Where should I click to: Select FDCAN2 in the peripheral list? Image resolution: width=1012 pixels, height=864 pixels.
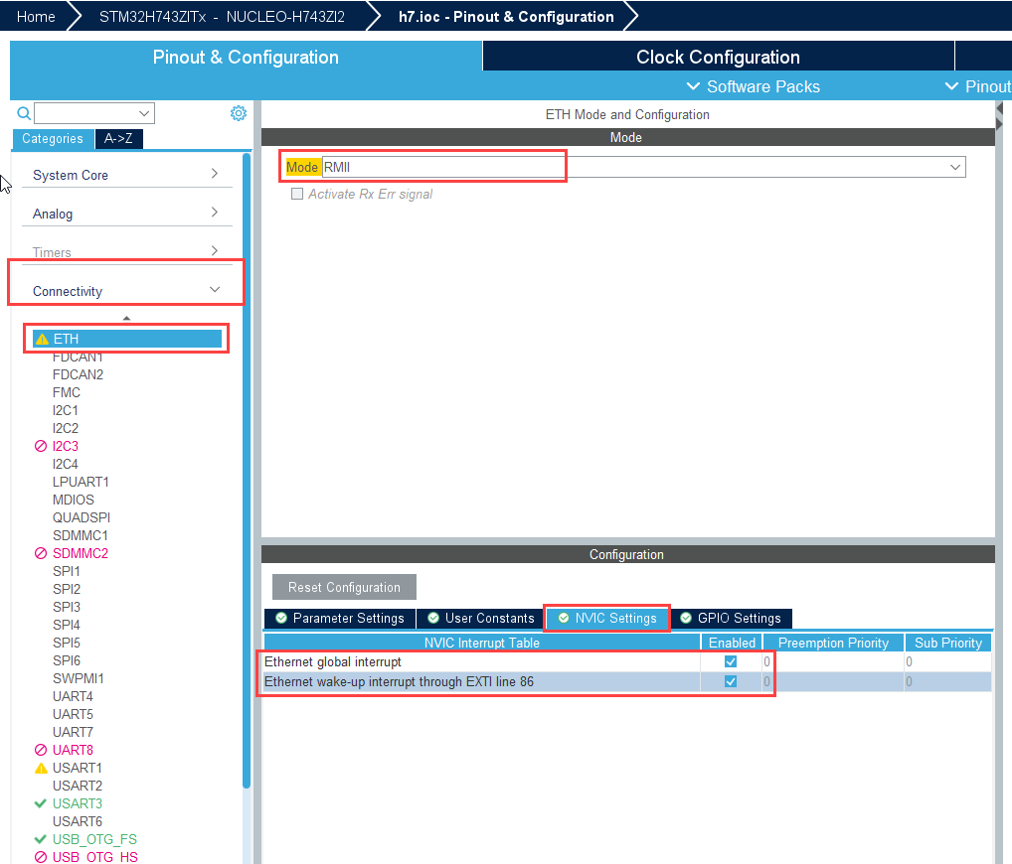pyautogui.click(x=78, y=374)
